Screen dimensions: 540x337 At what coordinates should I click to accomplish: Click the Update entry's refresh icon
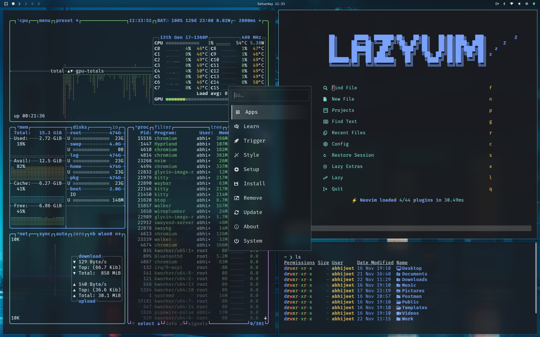(x=237, y=212)
